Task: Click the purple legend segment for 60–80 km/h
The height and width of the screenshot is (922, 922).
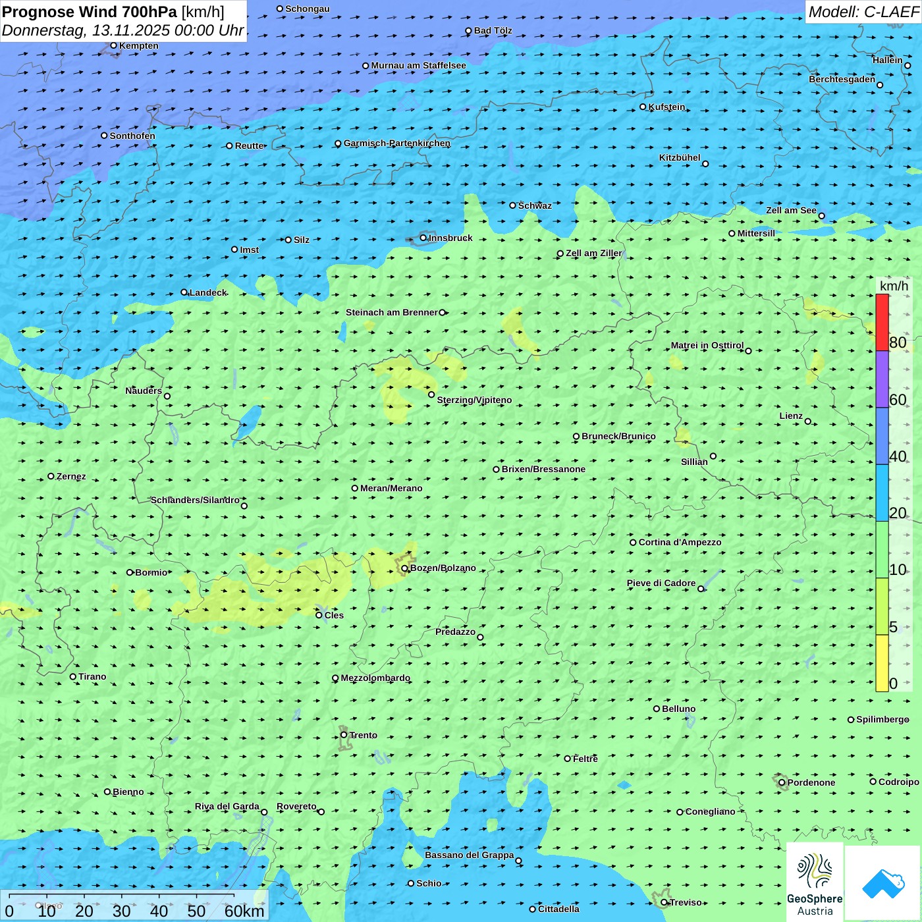Action: 882,379
